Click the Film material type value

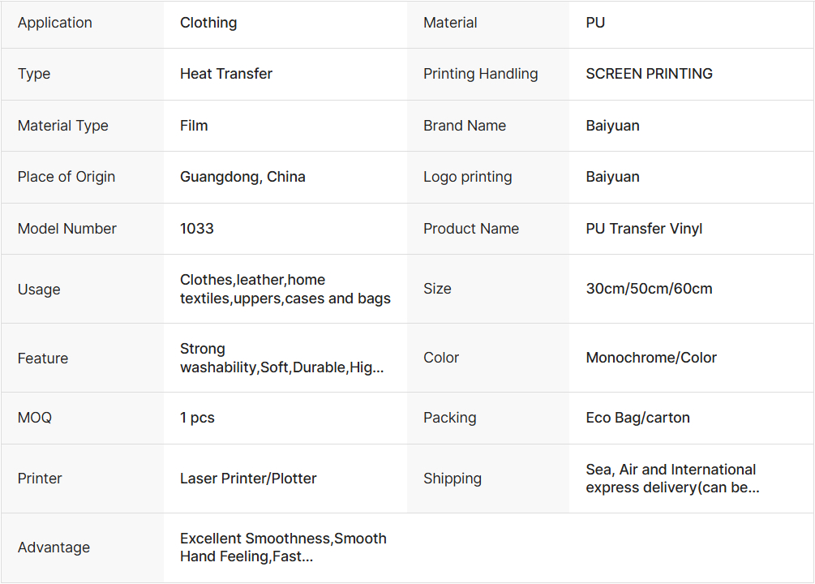[194, 126]
